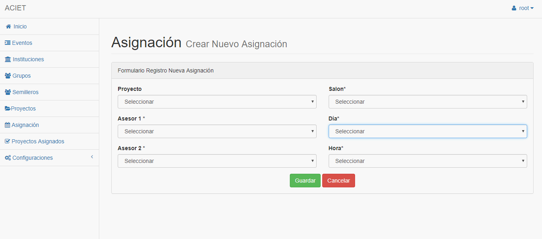542x239 pixels.
Task: Click the green Guardar button
Action: tap(305, 181)
